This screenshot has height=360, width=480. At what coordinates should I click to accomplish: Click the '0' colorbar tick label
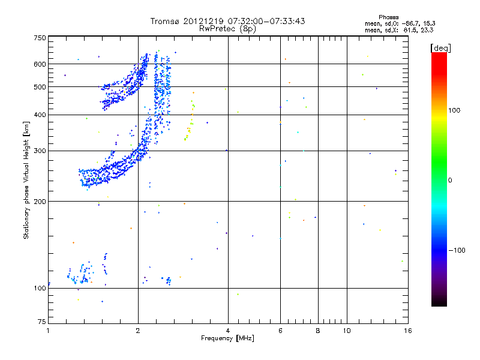[x=449, y=180]
